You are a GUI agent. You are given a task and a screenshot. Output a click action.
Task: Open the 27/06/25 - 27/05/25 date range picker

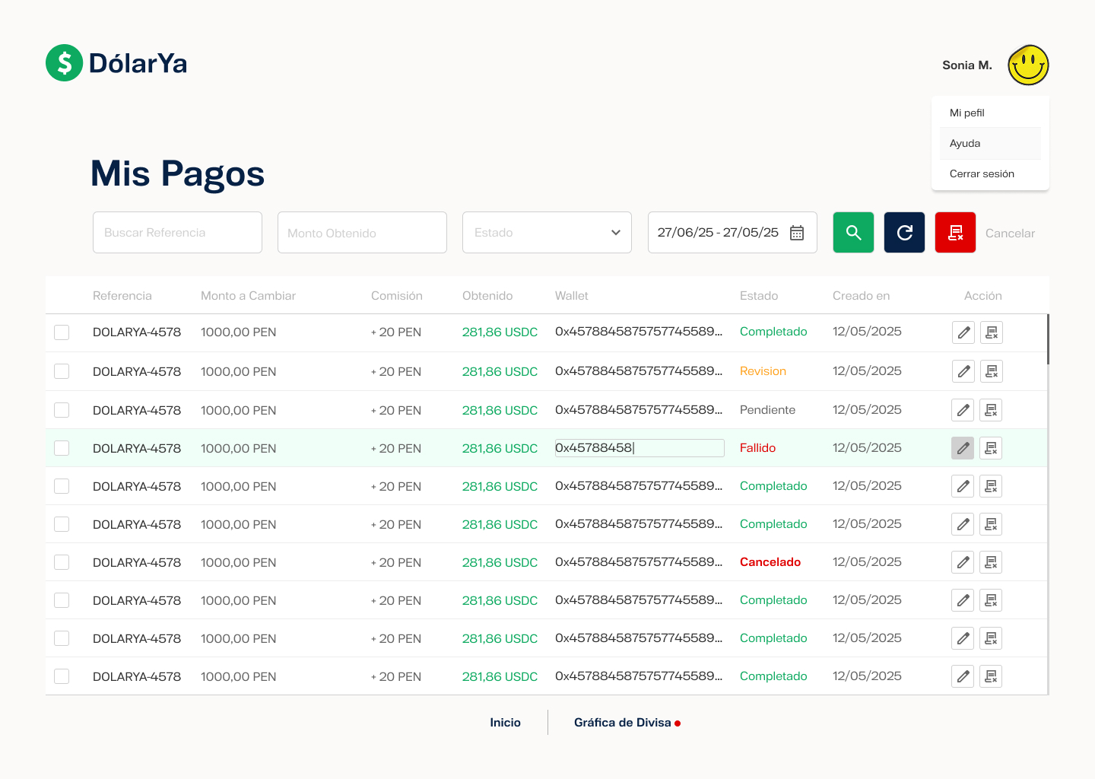tap(718, 233)
